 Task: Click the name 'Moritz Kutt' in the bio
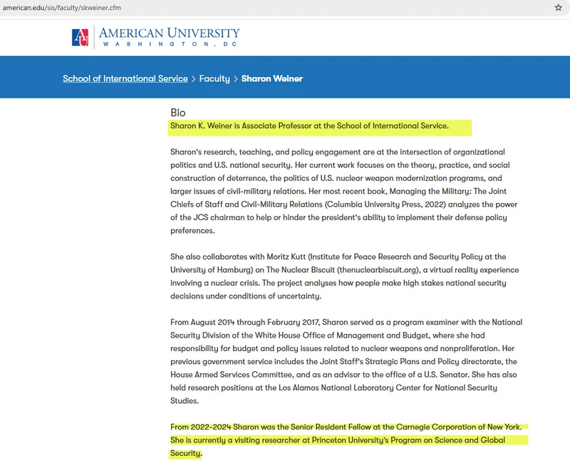coord(286,256)
